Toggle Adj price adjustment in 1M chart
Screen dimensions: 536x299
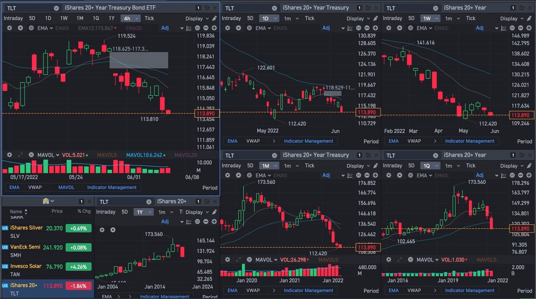tap(326, 175)
